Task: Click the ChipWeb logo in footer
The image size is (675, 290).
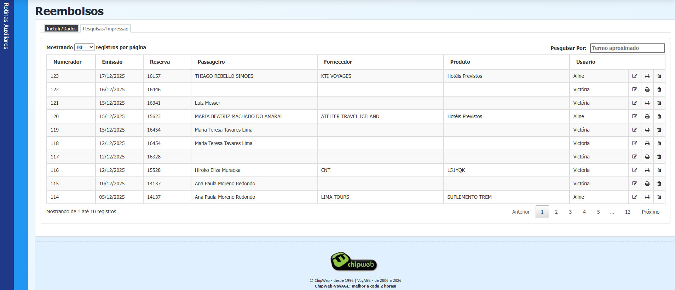Action: click(354, 262)
